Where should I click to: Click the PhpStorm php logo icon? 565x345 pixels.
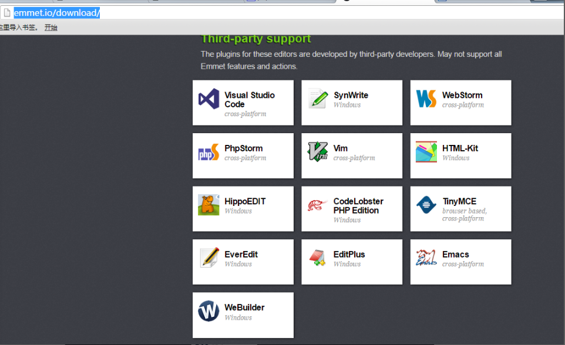208,152
